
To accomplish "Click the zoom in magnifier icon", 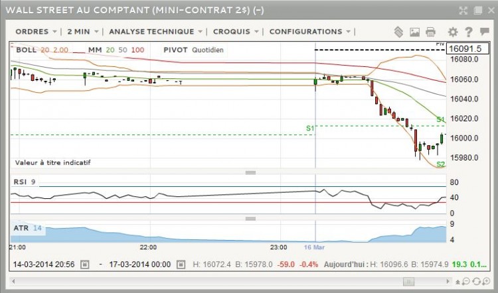I will (486, 281).
